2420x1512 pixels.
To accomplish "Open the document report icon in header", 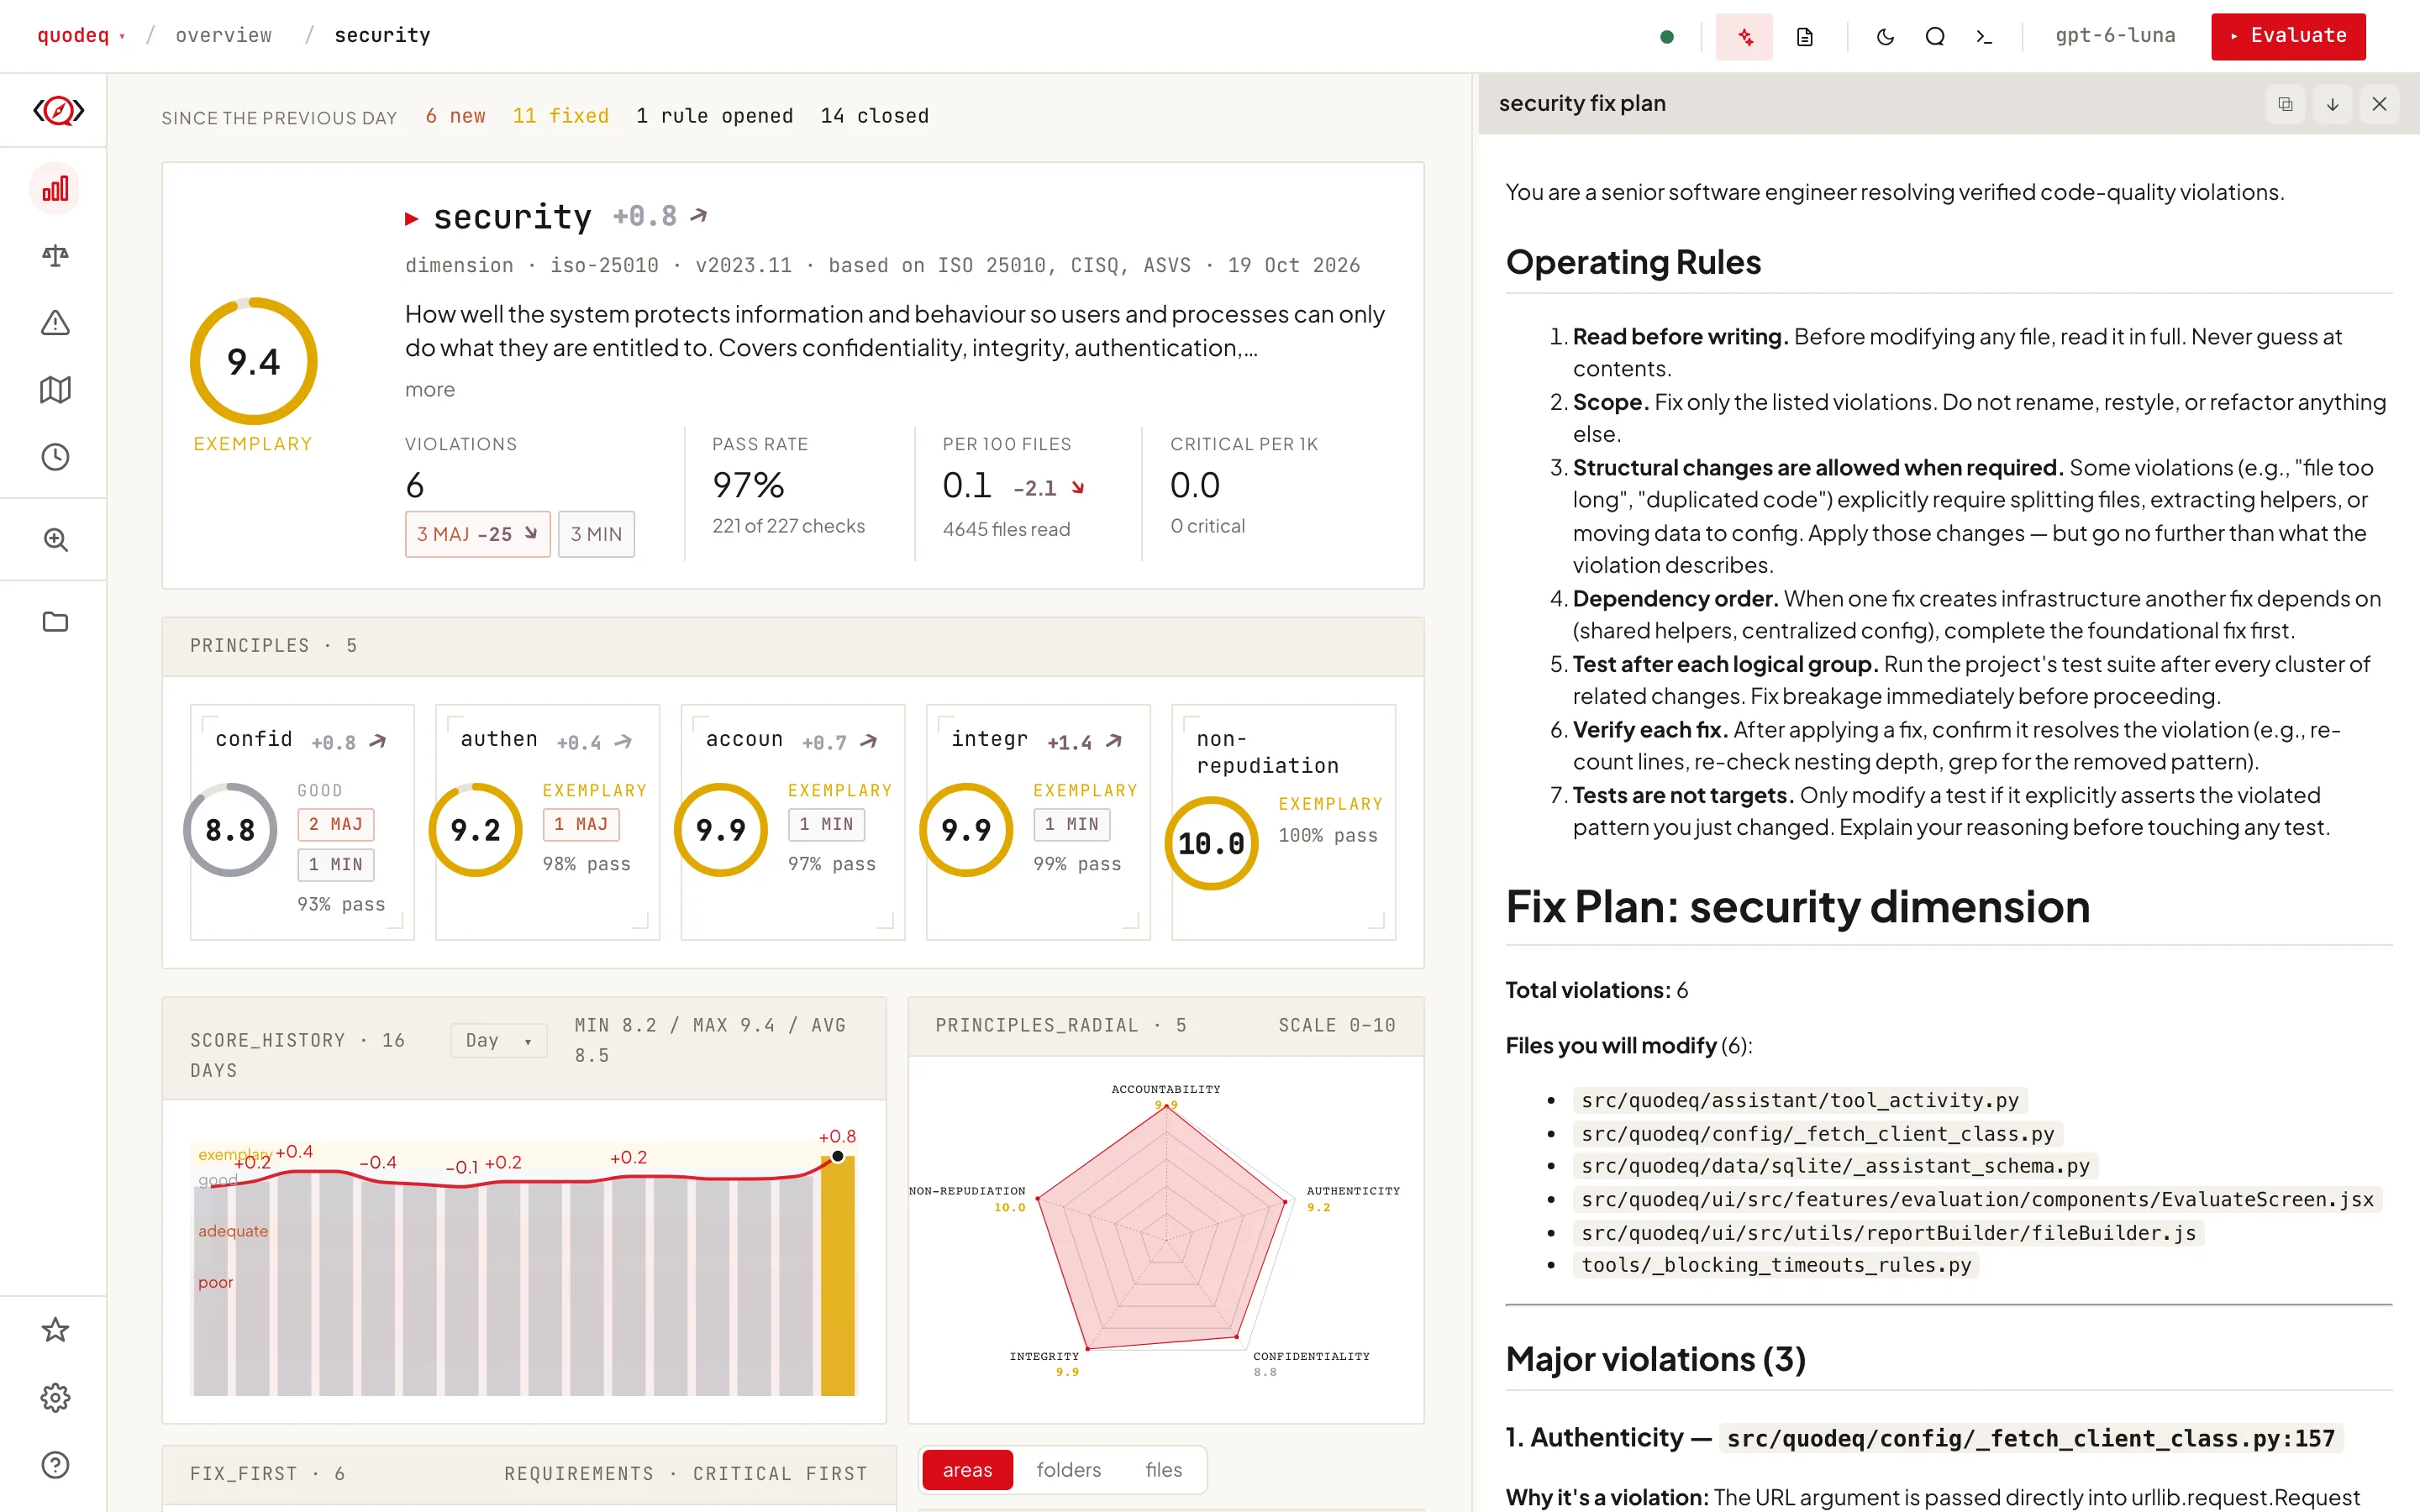I will click(x=1805, y=37).
